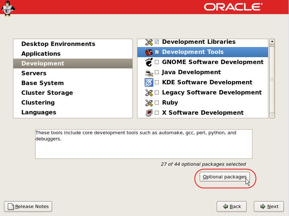Click the Legacy Software Development tools icon

coord(149,93)
